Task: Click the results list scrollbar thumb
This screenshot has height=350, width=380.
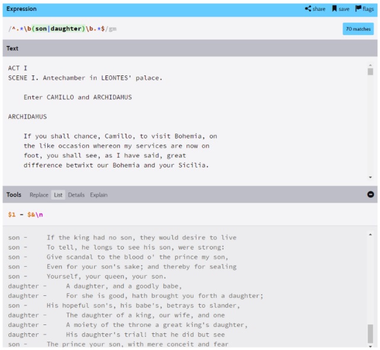Action: tap(371, 333)
